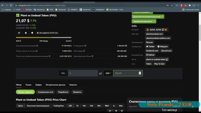Screen dimensions: 201x113
Task: Switch to the line chart icon
Action: (110, 111)
